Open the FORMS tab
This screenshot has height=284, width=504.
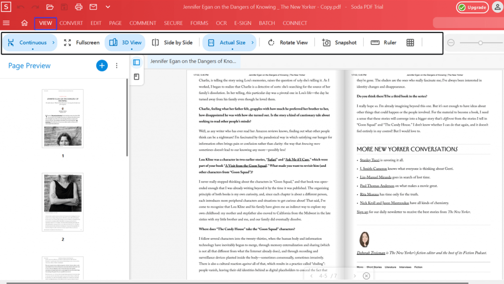point(199,23)
